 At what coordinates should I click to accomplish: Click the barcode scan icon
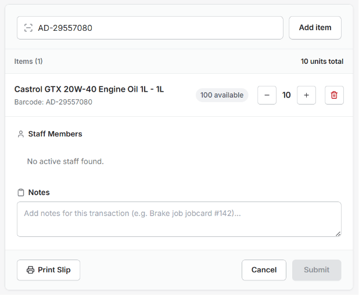coord(28,28)
